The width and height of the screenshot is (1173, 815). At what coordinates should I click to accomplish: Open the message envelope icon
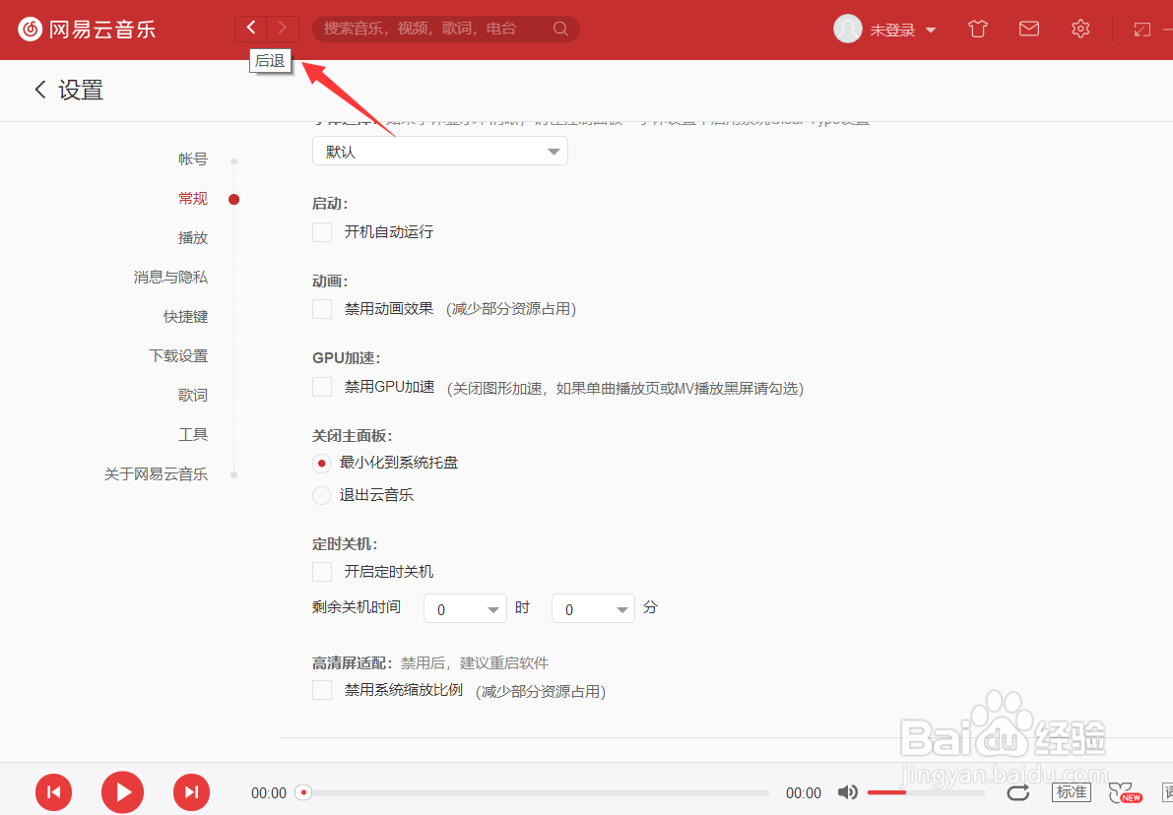coord(1028,29)
